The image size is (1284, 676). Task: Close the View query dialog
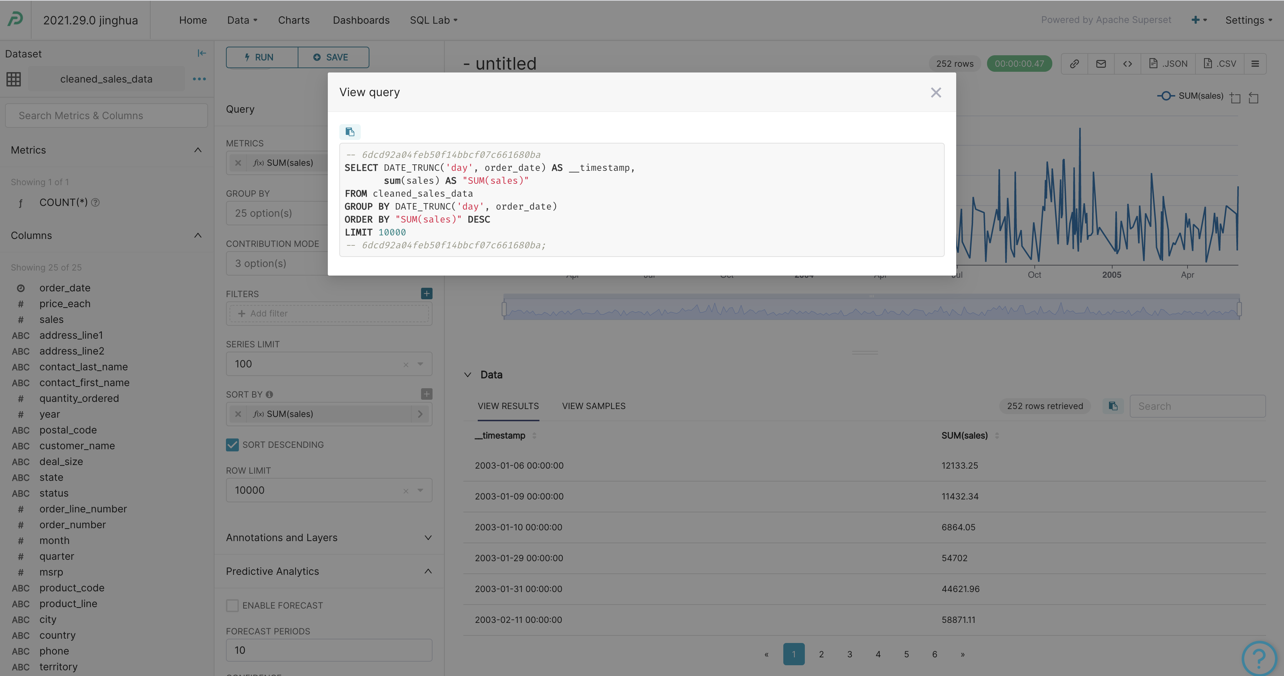(936, 93)
